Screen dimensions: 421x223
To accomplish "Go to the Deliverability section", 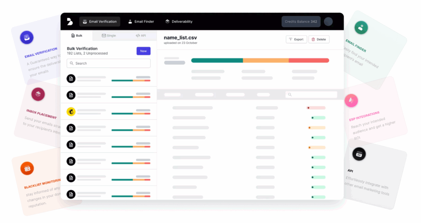I will (179, 22).
